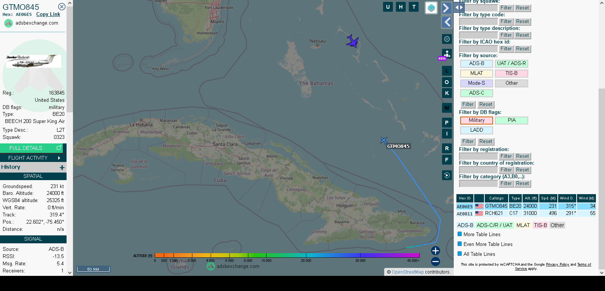Click Reset button for type description

523,35
